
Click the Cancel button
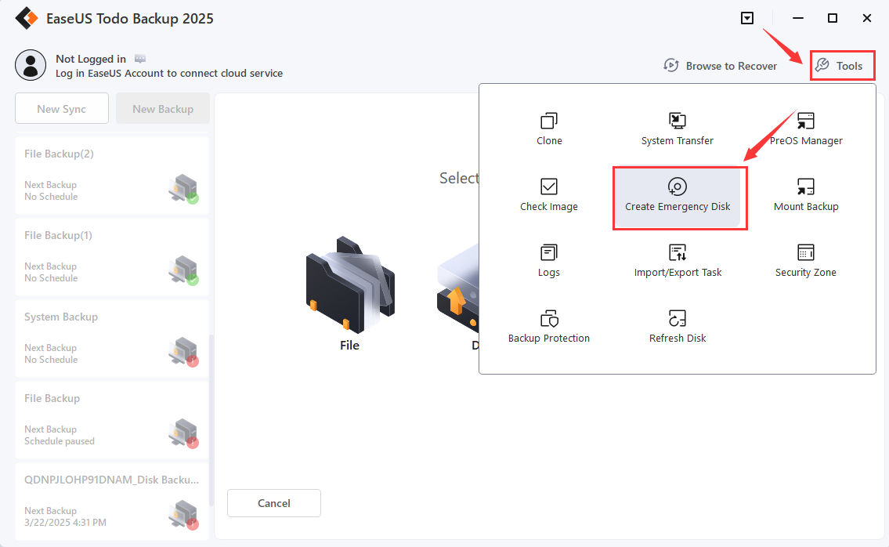coord(274,503)
